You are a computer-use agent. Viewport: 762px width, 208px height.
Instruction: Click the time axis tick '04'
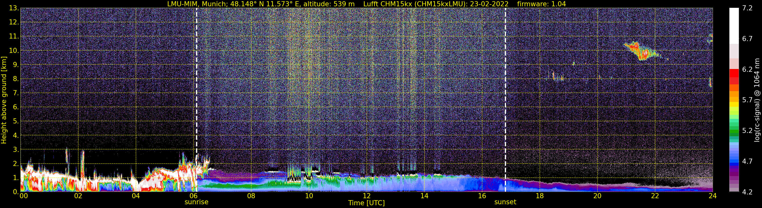point(136,196)
